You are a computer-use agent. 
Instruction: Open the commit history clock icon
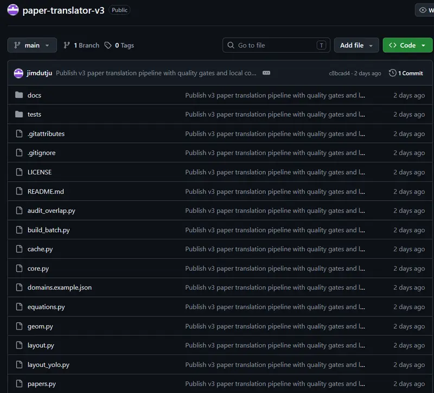point(392,73)
